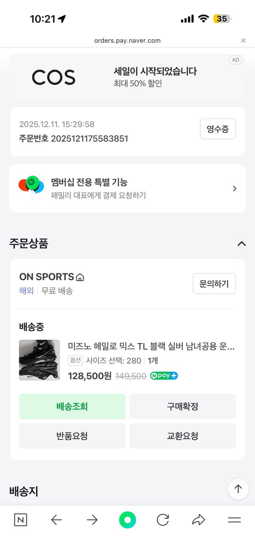Confirm purchase via 구매확정
Image resolution: width=255 pixels, height=554 pixels.
[x=183, y=406]
